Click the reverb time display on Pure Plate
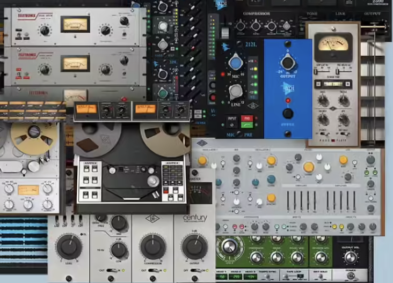393x283 pixels. (333, 84)
